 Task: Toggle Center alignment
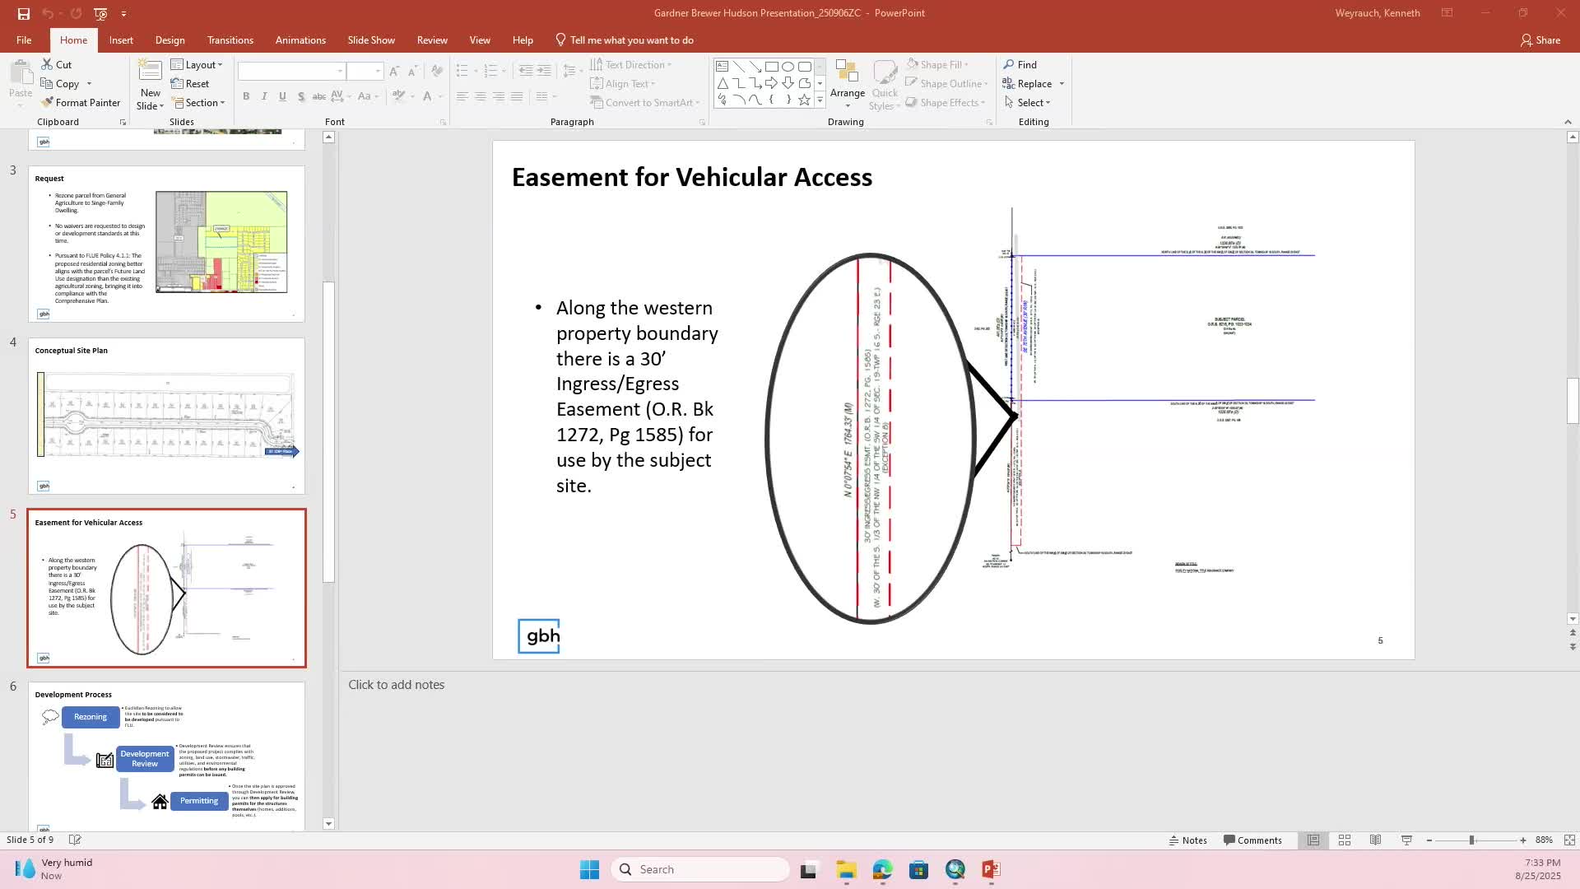point(481,96)
